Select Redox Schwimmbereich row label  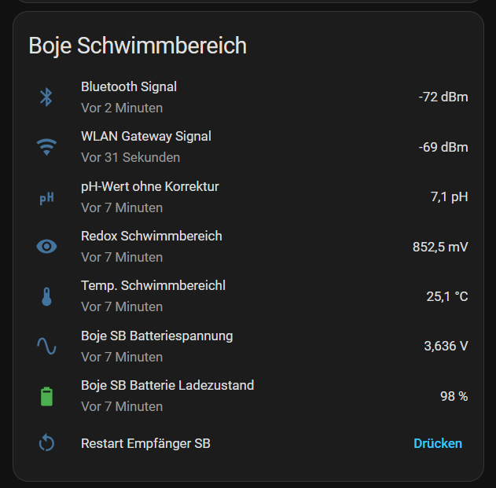(x=152, y=236)
